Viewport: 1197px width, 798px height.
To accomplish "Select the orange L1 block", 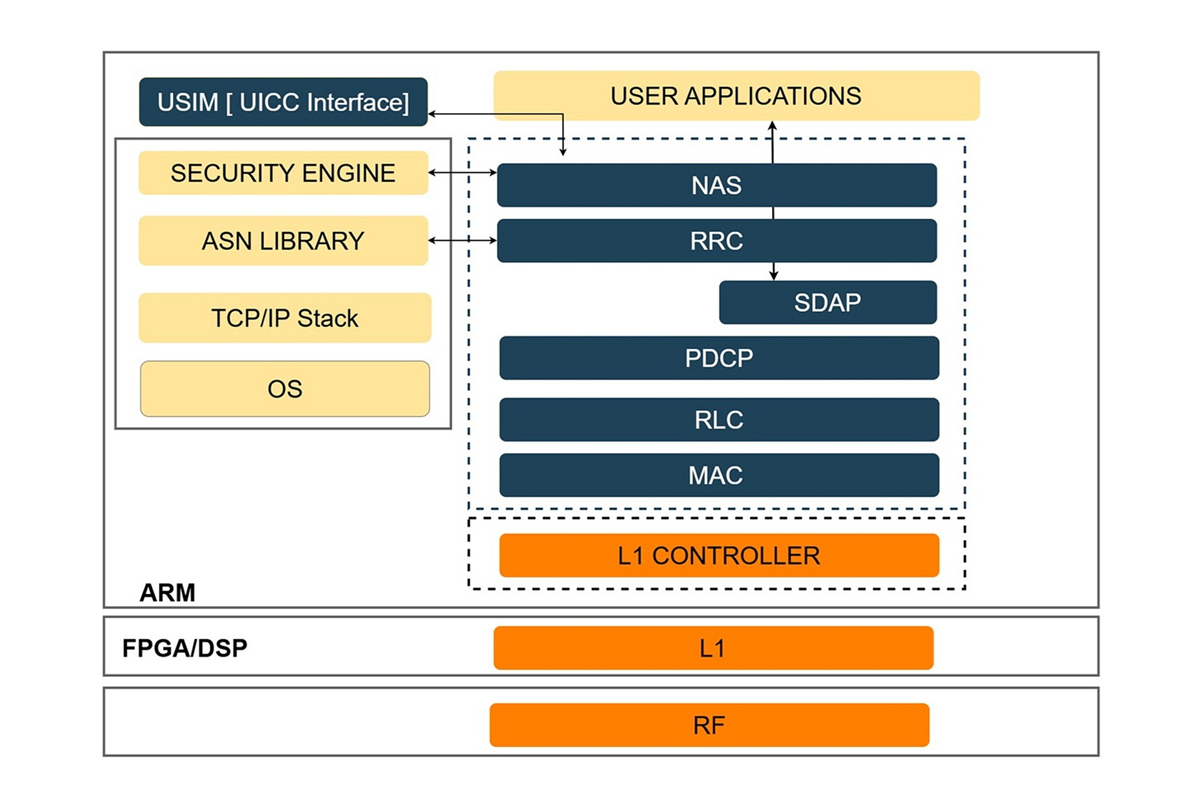I will click(x=714, y=648).
